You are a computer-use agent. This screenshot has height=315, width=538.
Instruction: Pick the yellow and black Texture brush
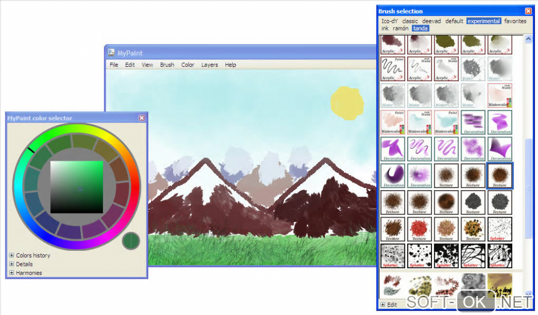(x=473, y=229)
